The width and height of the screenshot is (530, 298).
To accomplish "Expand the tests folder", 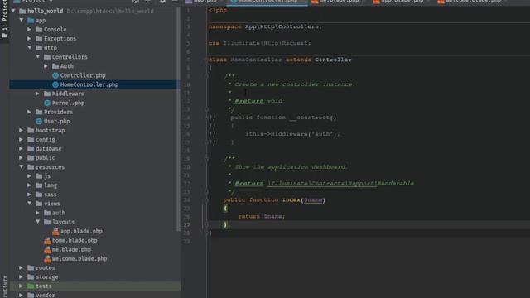I will point(22,286).
